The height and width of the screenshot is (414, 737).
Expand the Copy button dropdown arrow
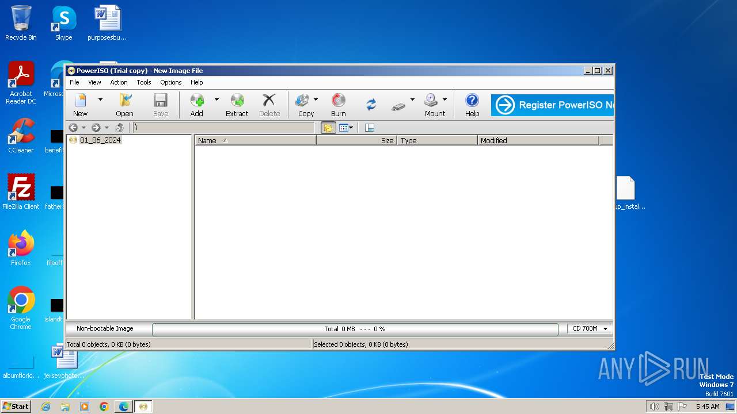tap(316, 99)
